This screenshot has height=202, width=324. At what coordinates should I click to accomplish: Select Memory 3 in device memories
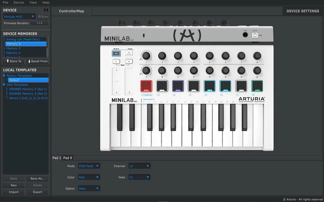(x=13, y=48)
